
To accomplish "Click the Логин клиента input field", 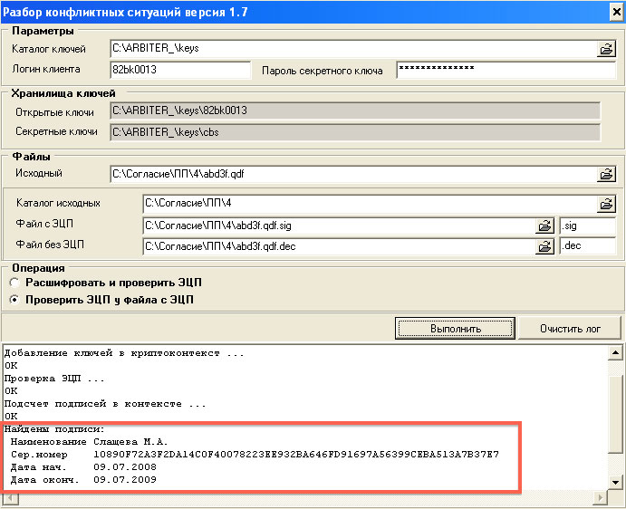I will (x=179, y=70).
